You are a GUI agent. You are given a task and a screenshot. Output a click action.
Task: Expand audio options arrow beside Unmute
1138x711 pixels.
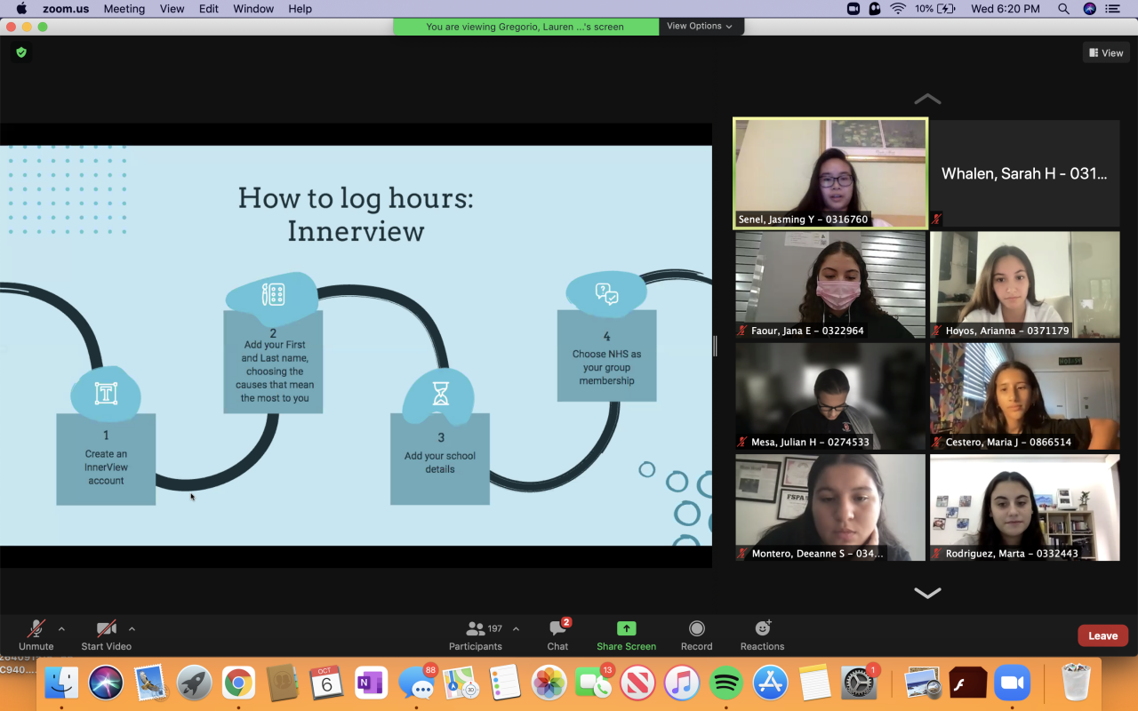pos(61,628)
